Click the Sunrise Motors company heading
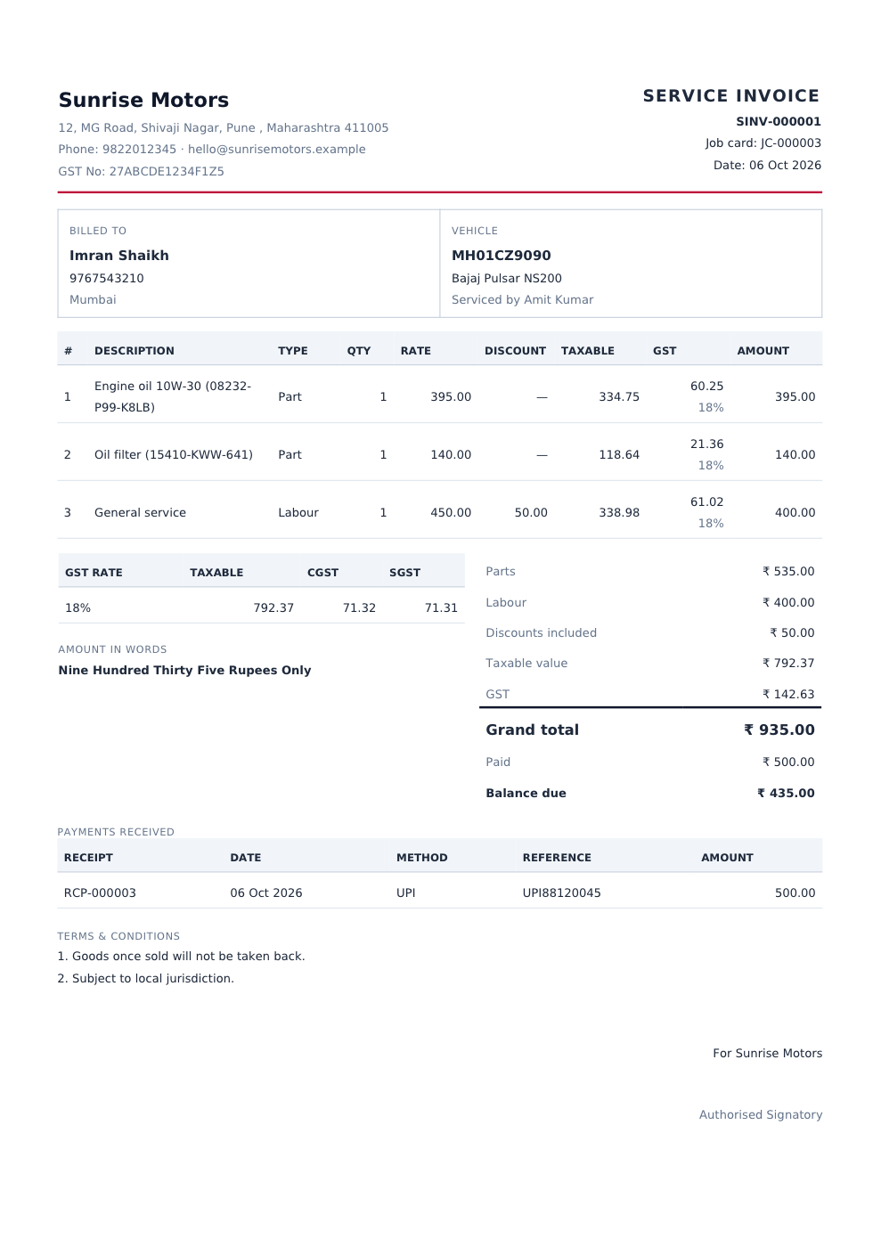This screenshot has width=881, height=1247. click(x=143, y=100)
